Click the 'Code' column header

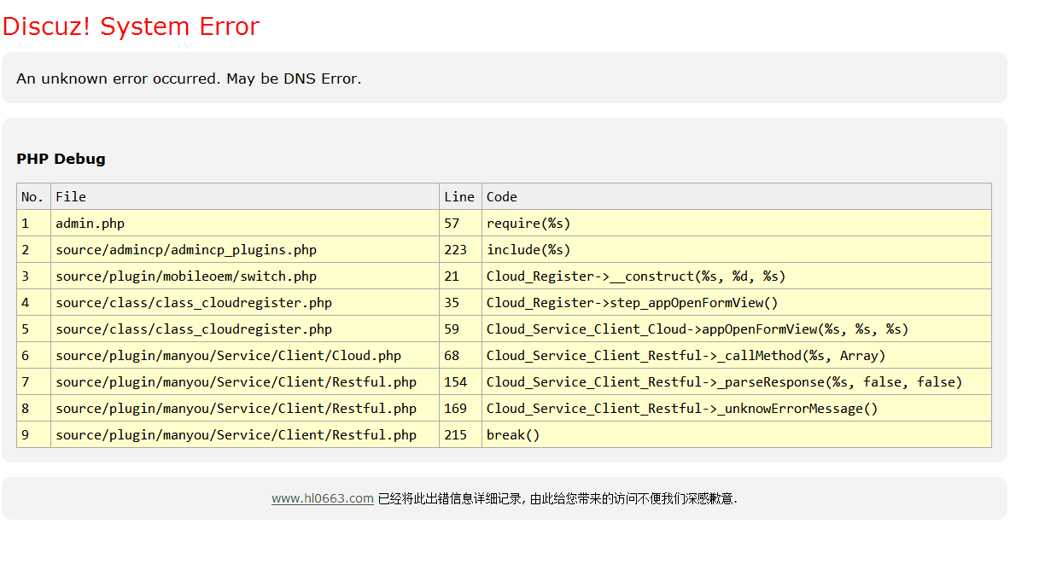[x=737, y=197]
